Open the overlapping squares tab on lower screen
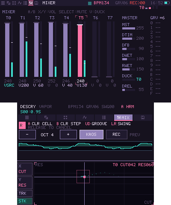This screenshot has height=205, width=171. coord(46,117)
